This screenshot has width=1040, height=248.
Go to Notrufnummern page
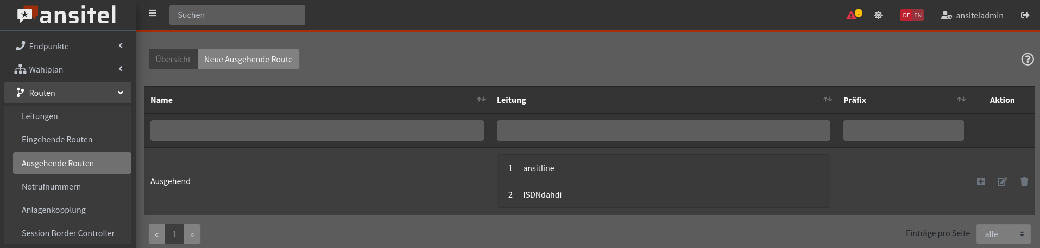coord(51,186)
